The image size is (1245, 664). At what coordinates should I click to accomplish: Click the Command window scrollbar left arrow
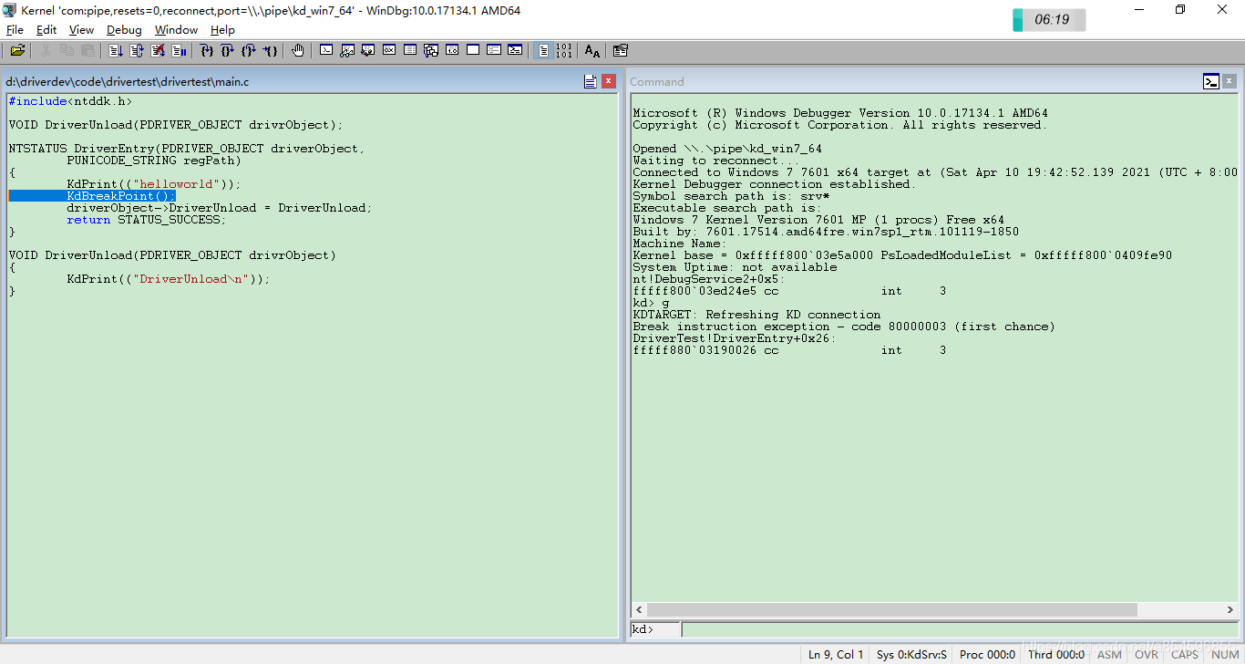(639, 609)
